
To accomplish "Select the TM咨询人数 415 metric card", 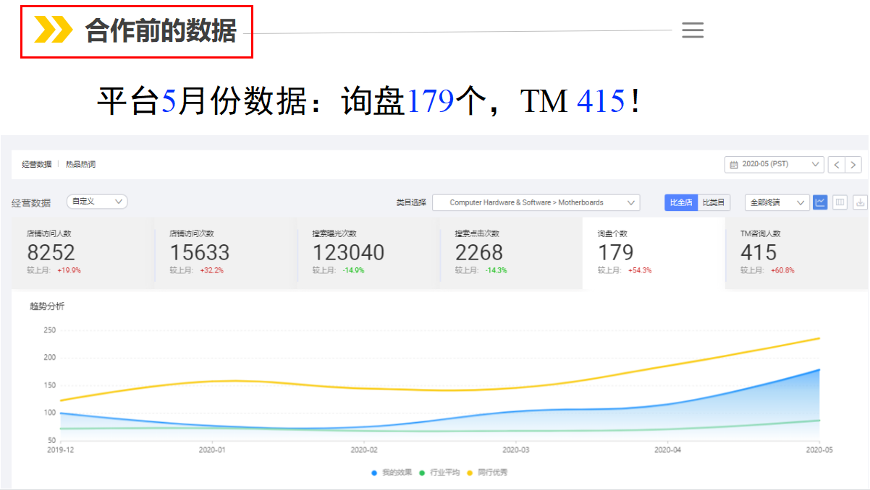I will [795, 253].
